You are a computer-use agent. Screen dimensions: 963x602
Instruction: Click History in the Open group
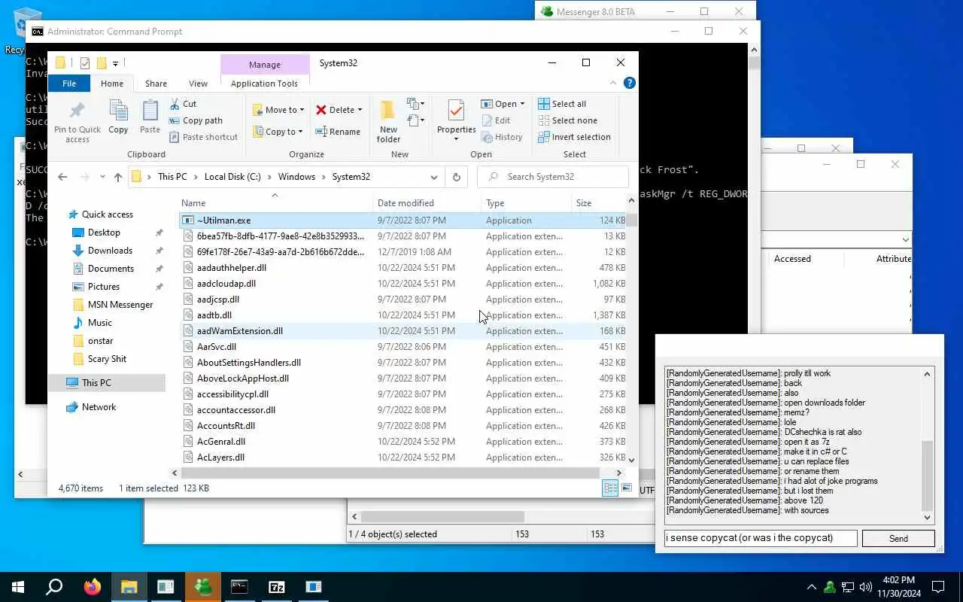(502, 137)
